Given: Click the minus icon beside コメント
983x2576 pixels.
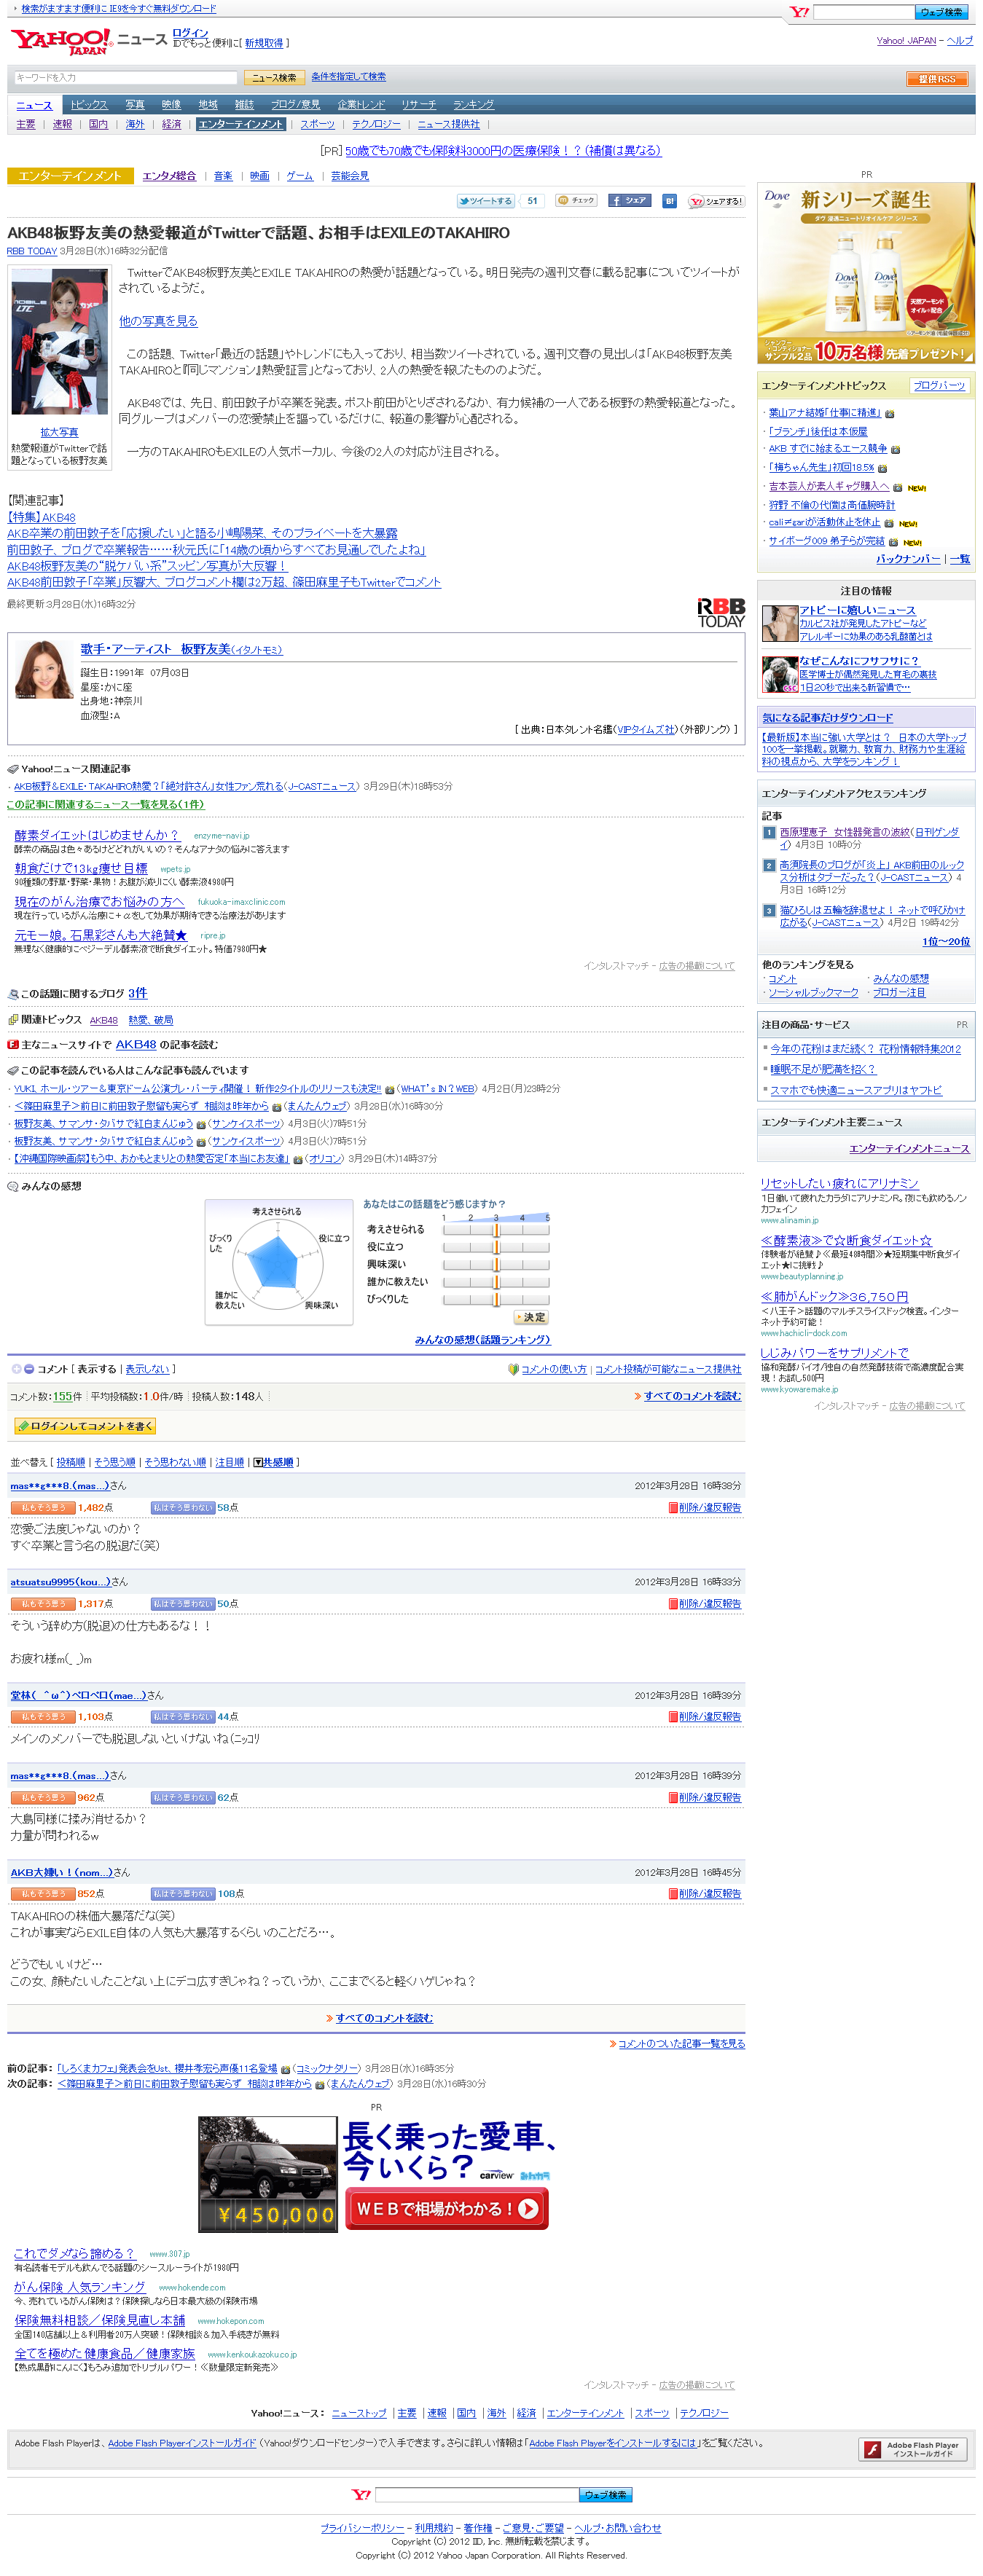Looking at the screenshot, I should pyautogui.click(x=29, y=1369).
